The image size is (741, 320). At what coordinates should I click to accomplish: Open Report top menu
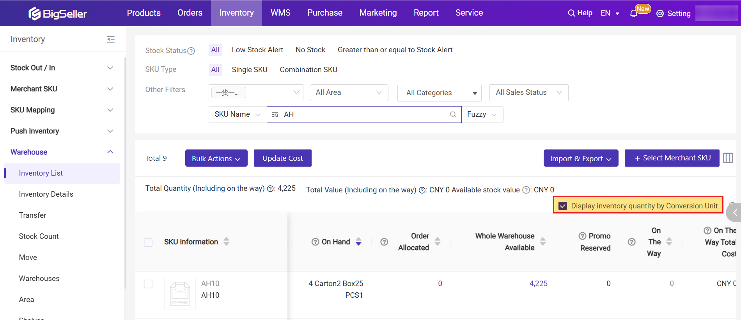(426, 13)
